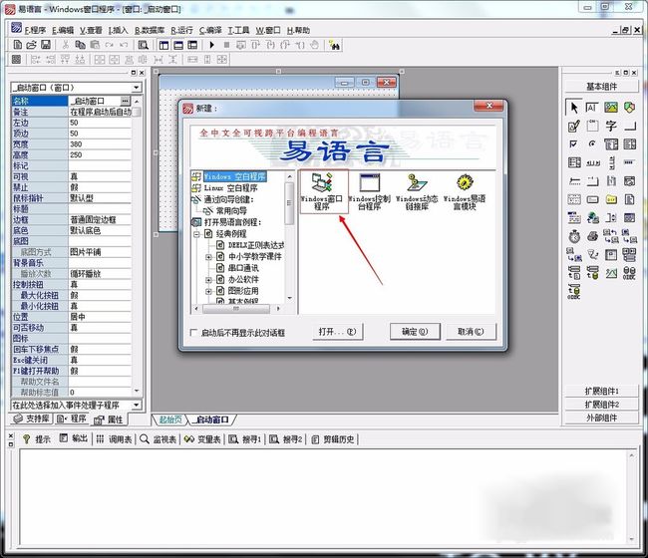Select the 字 label component icon
Screen dimensions: 648x558
pyautogui.click(x=611, y=126)
